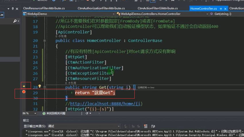The image size is (244, 137).
Task: Switch to the CtmAuthorizationFilterAttribute.cs tab
Action: pos(101,8)
